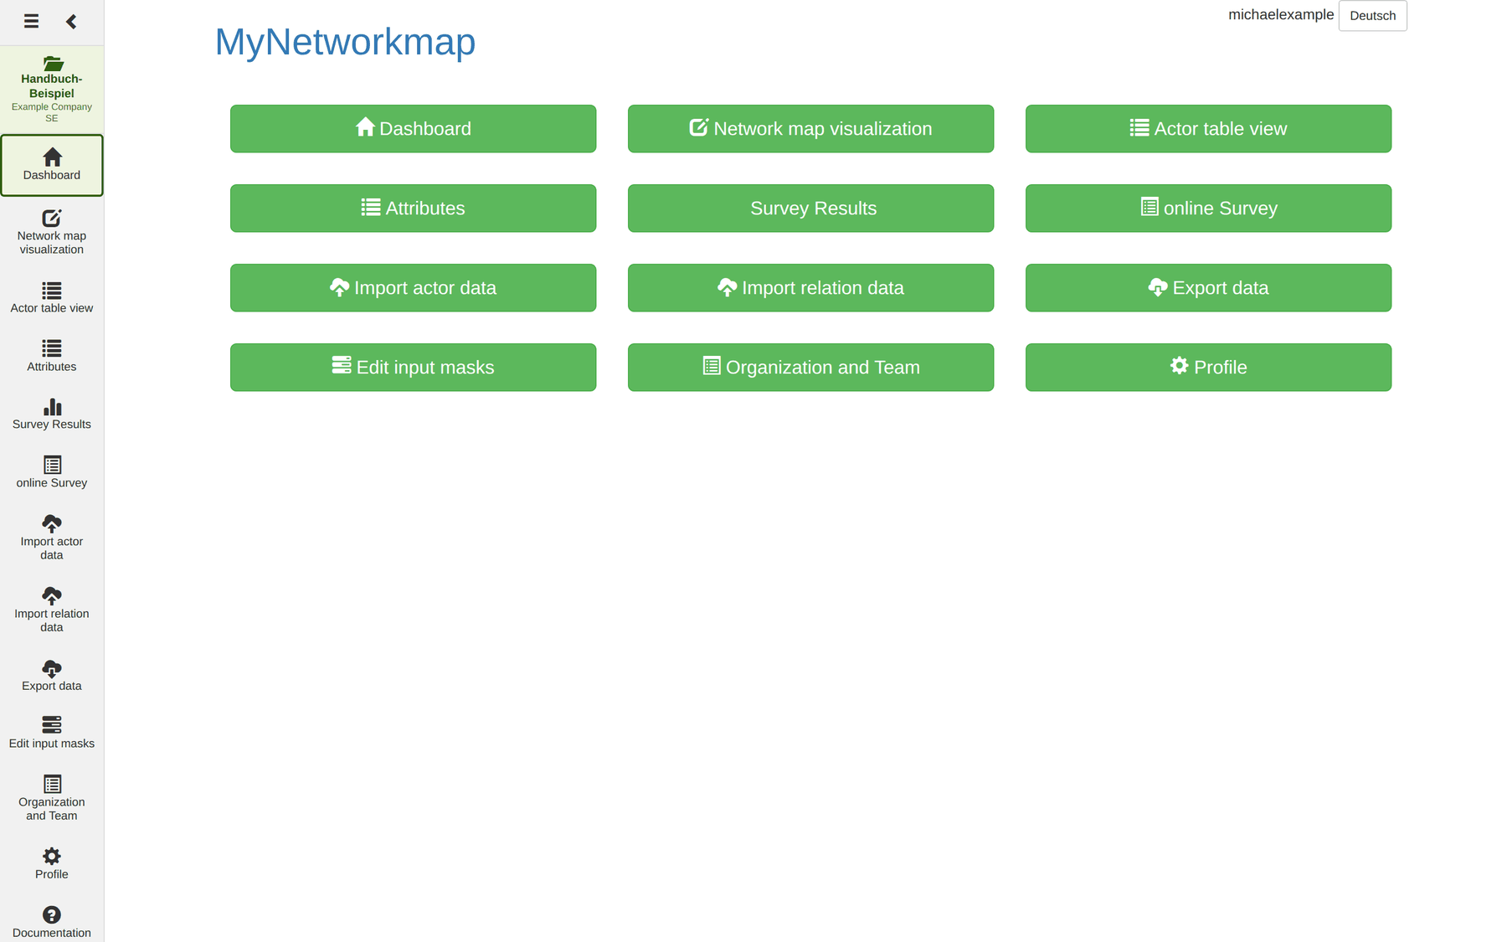Open Import actor data in sidebar
Image resolution: width=1507 pixels, height=942 pixels.
click(52, 538)
